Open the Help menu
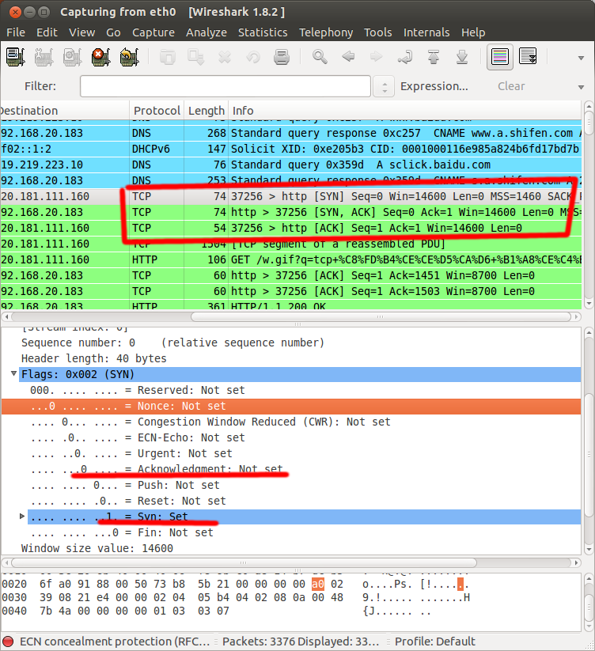The image size is (595, 651). click(x=473, y=32)
